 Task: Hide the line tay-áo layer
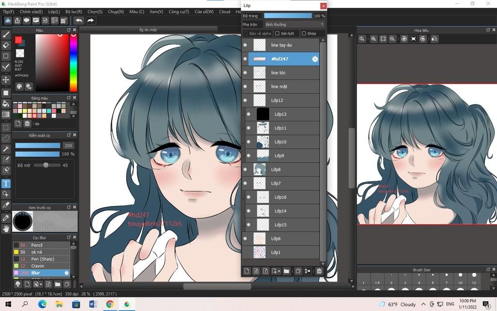point(245,45)
